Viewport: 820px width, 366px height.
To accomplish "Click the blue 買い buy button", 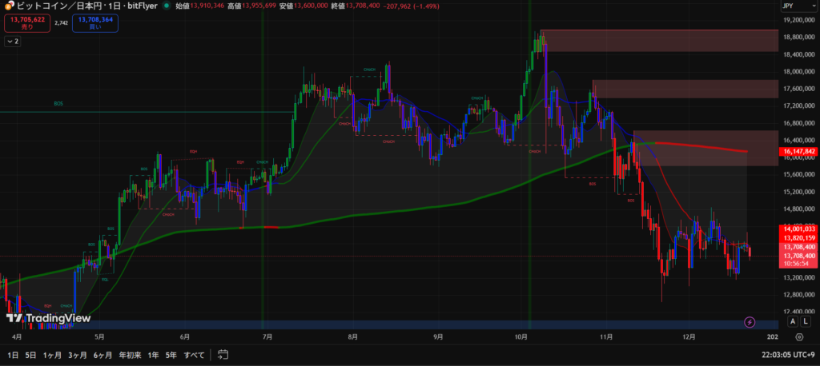I will click(x=95, y=23).
